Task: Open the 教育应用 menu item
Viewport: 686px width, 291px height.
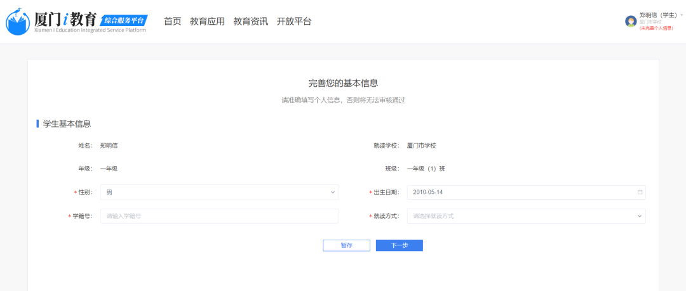Action: [207, 22]
